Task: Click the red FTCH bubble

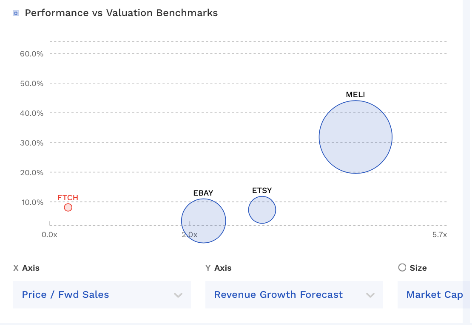Action: (x=68, y=207)
